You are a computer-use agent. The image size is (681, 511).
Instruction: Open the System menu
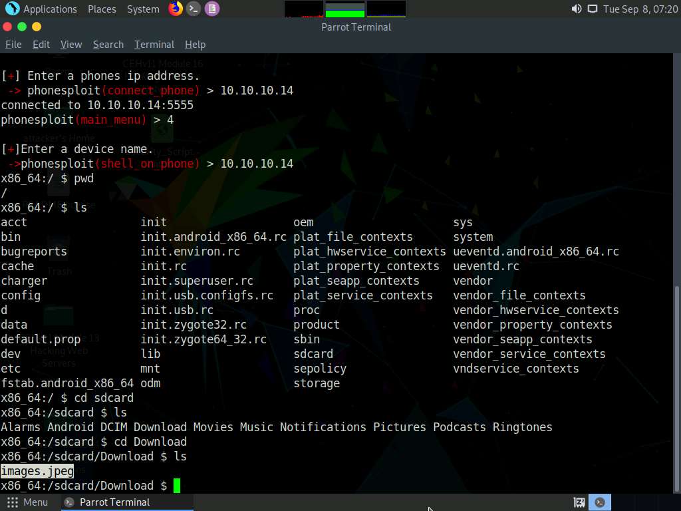[x=142, y=9]
